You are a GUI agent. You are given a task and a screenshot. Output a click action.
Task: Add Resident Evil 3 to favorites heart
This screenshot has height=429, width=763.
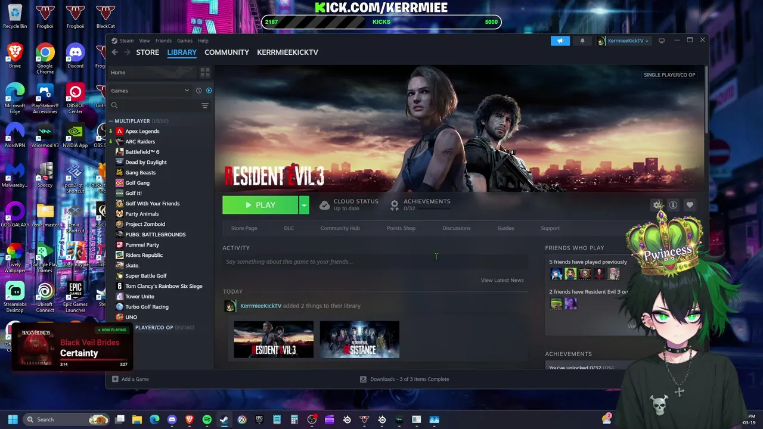pos(690,205)
